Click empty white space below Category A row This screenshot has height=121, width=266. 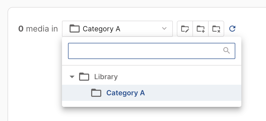151,104
